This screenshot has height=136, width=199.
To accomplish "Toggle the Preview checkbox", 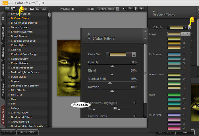I will (73, 9).
